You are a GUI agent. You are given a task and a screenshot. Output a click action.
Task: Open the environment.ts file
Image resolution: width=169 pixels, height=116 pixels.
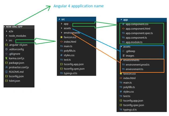[x=134, y=69]
